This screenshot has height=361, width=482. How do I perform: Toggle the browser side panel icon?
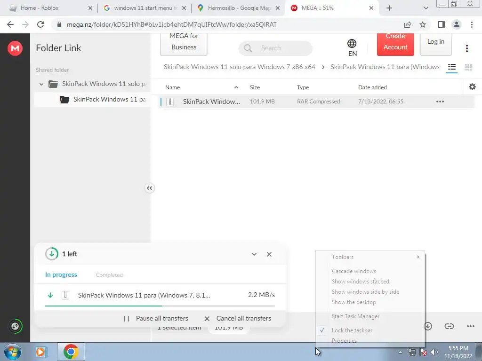point(442,24)
